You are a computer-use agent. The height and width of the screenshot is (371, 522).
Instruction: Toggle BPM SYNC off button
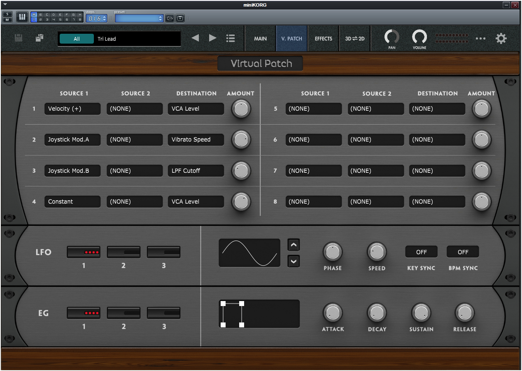click(463, 252)
